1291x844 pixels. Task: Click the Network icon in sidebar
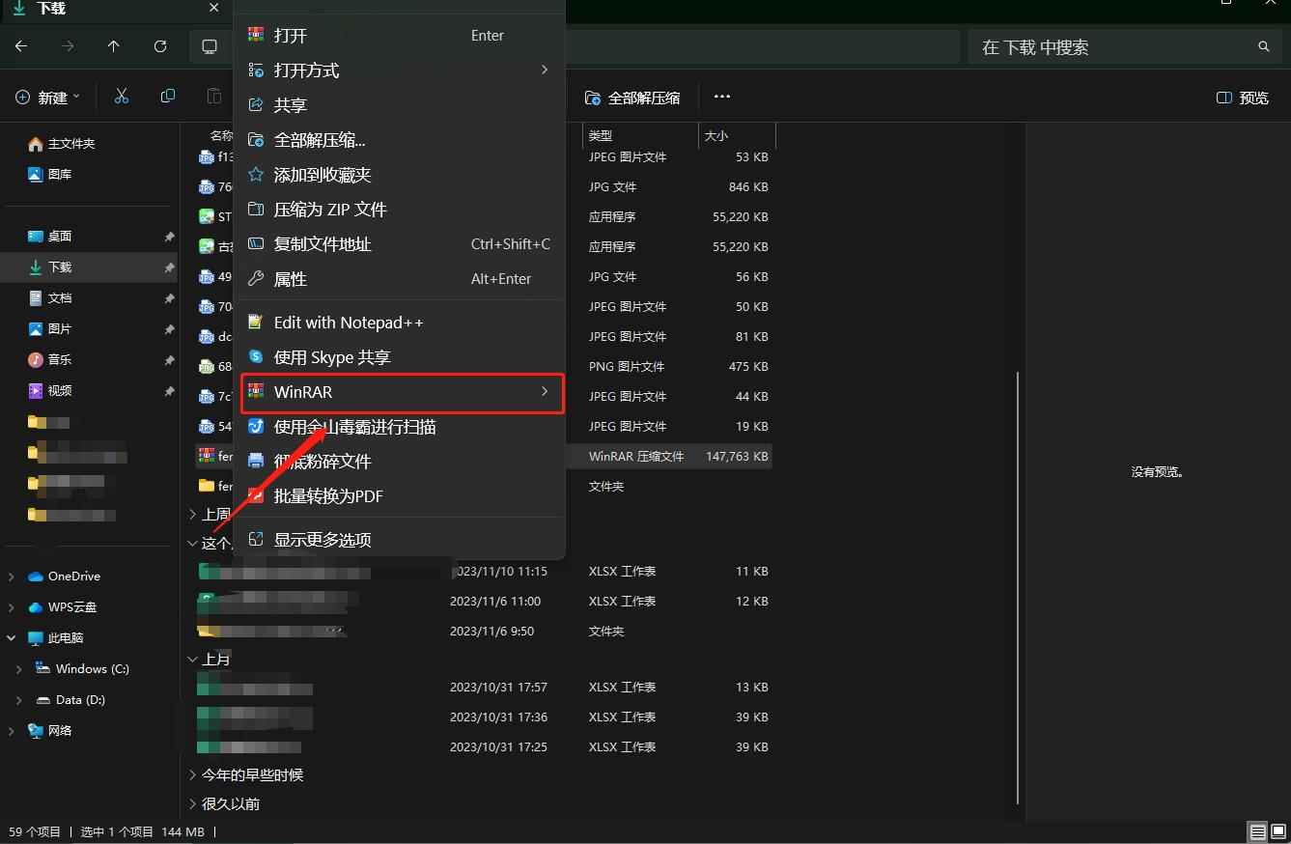coord(36,731)
